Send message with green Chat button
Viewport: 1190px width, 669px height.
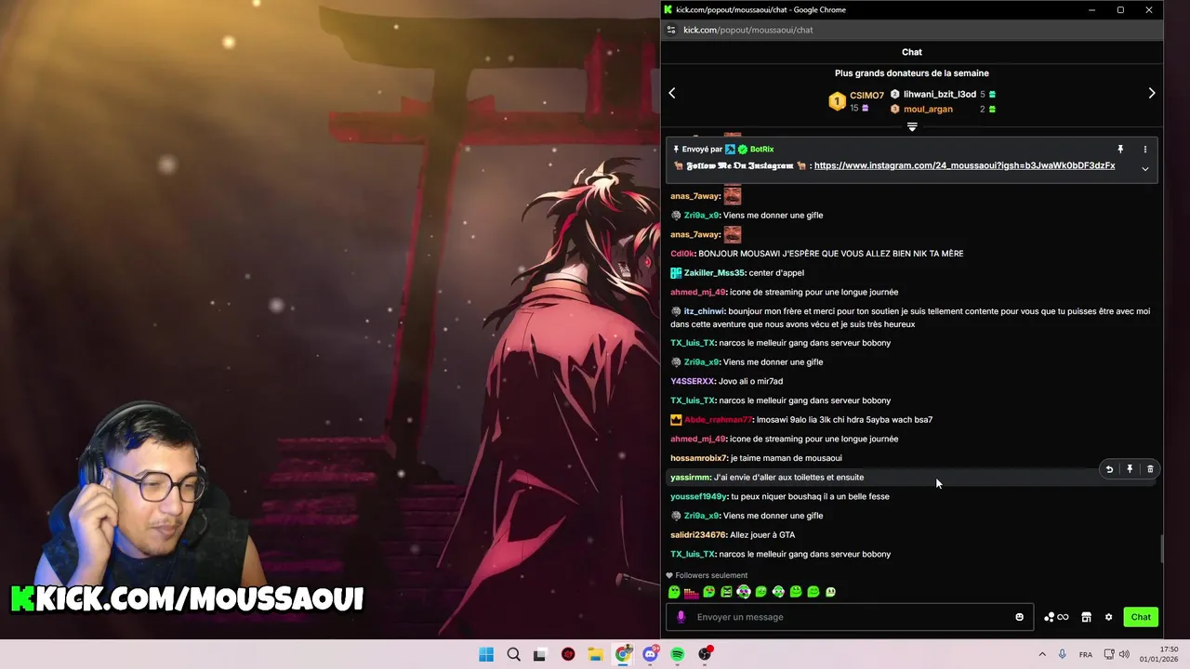point(1141,617)
